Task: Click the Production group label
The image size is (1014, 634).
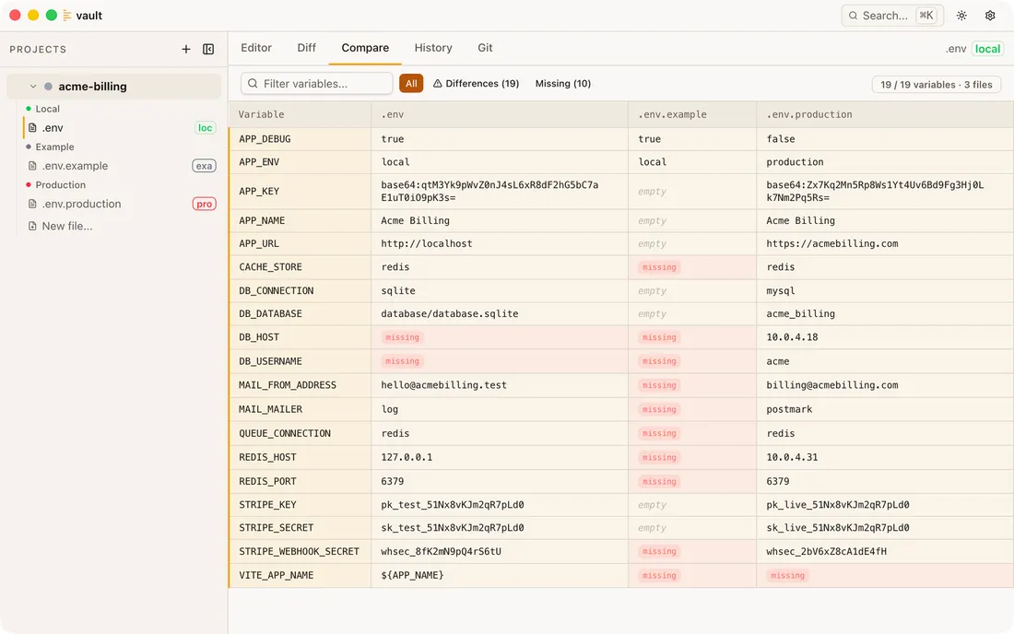Action: click(60, 185)
